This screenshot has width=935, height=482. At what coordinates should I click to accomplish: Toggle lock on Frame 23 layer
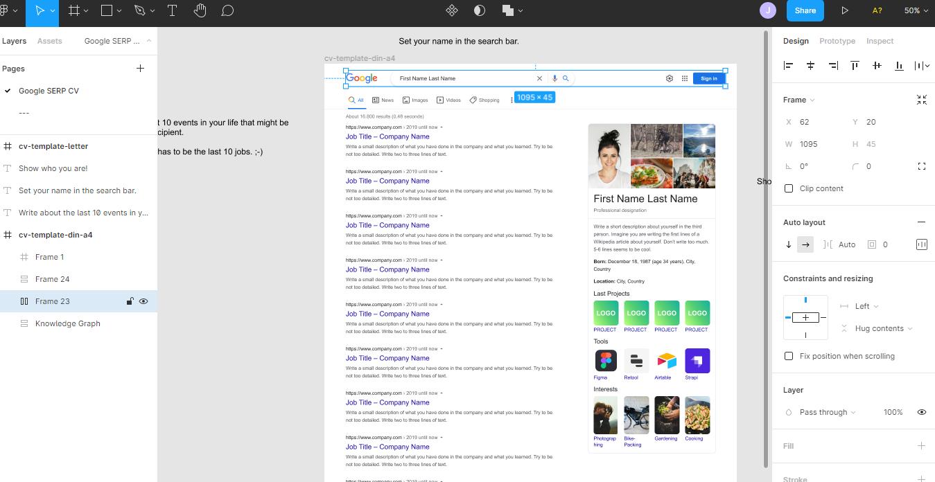click(130, 301)
